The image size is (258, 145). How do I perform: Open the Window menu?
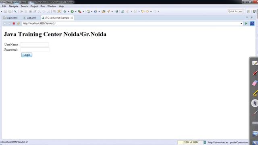(x=52, y=6)
